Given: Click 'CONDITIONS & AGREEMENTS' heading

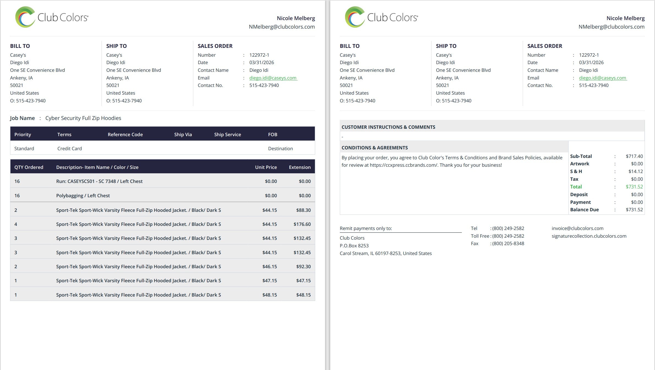Looking at the screenshot, I should coord(375,148).
